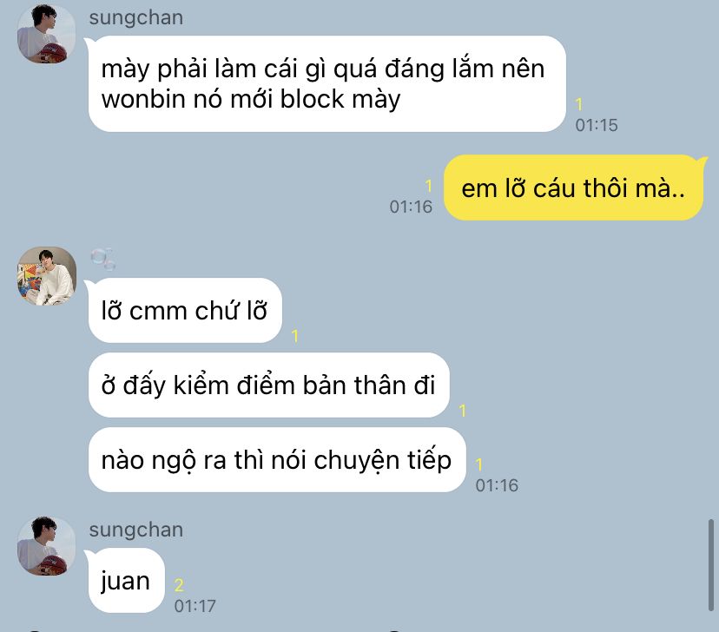Screen dimensions: 719x632
Task: Click the 01:15 timestamp
Action: pos(597,125)
